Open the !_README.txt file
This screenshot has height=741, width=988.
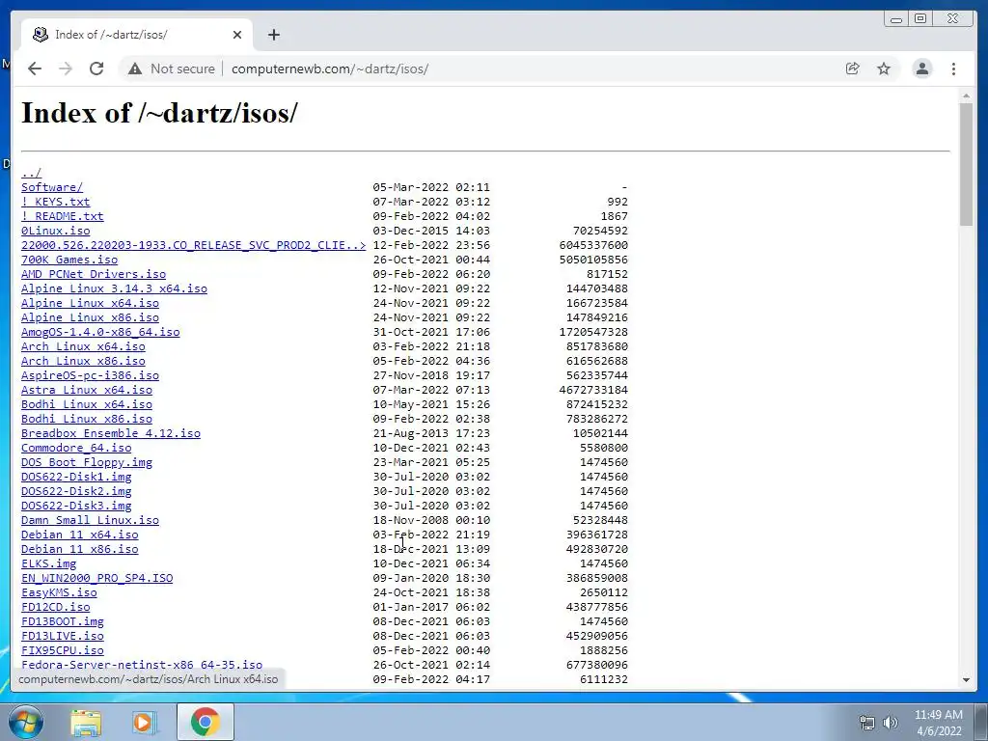pyautogui.click(x=63, y=216)
